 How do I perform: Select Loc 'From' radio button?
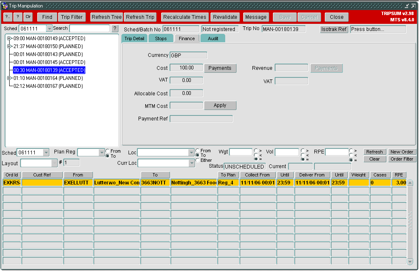[x=198, y=151]
